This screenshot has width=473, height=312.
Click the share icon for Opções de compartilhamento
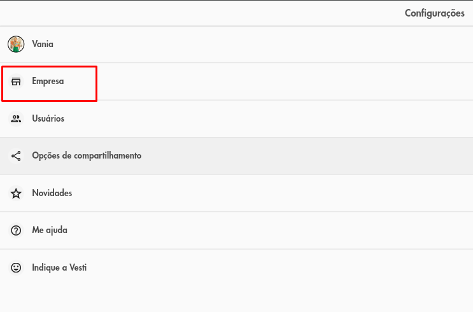pos(16,156)
